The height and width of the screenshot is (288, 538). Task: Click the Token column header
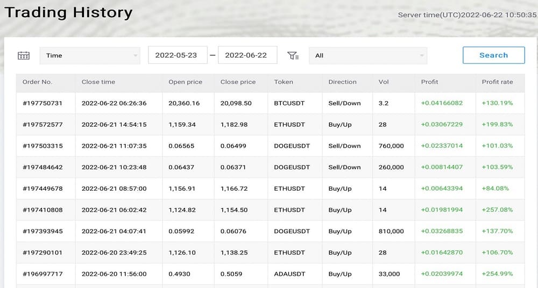click(x=284, y=82)
